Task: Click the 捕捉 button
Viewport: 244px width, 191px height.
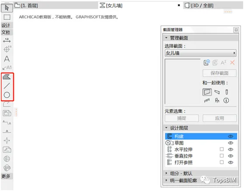Action: 182,118
